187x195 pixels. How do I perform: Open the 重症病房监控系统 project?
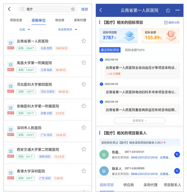142,110
